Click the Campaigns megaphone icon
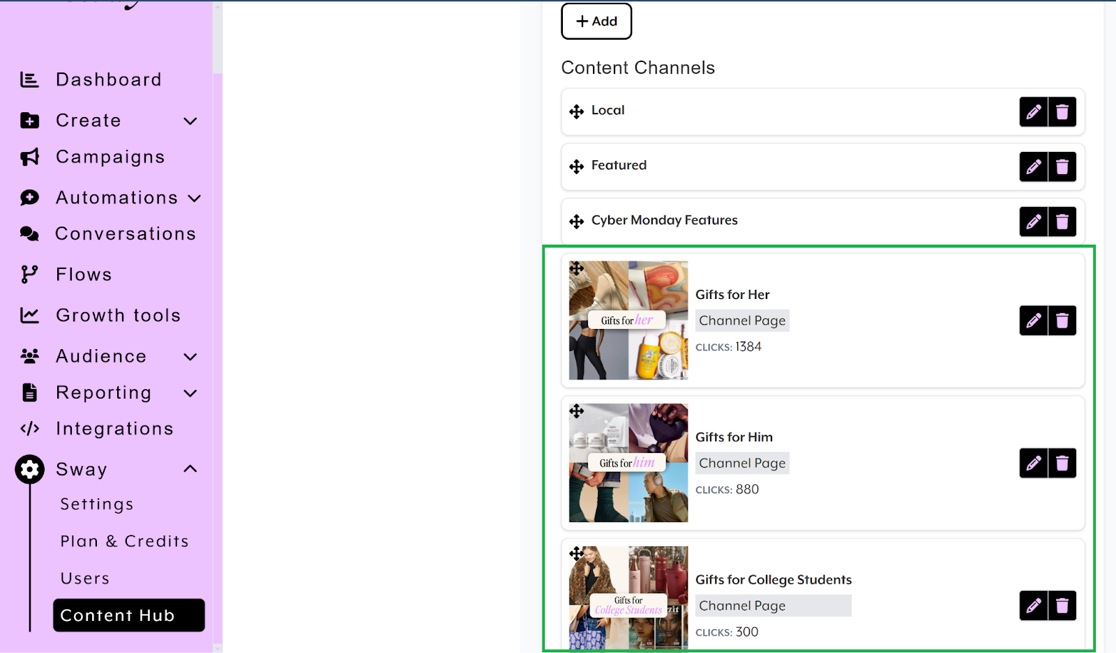This screenshot has width=1116, height=653. click(x=29, y=157)
